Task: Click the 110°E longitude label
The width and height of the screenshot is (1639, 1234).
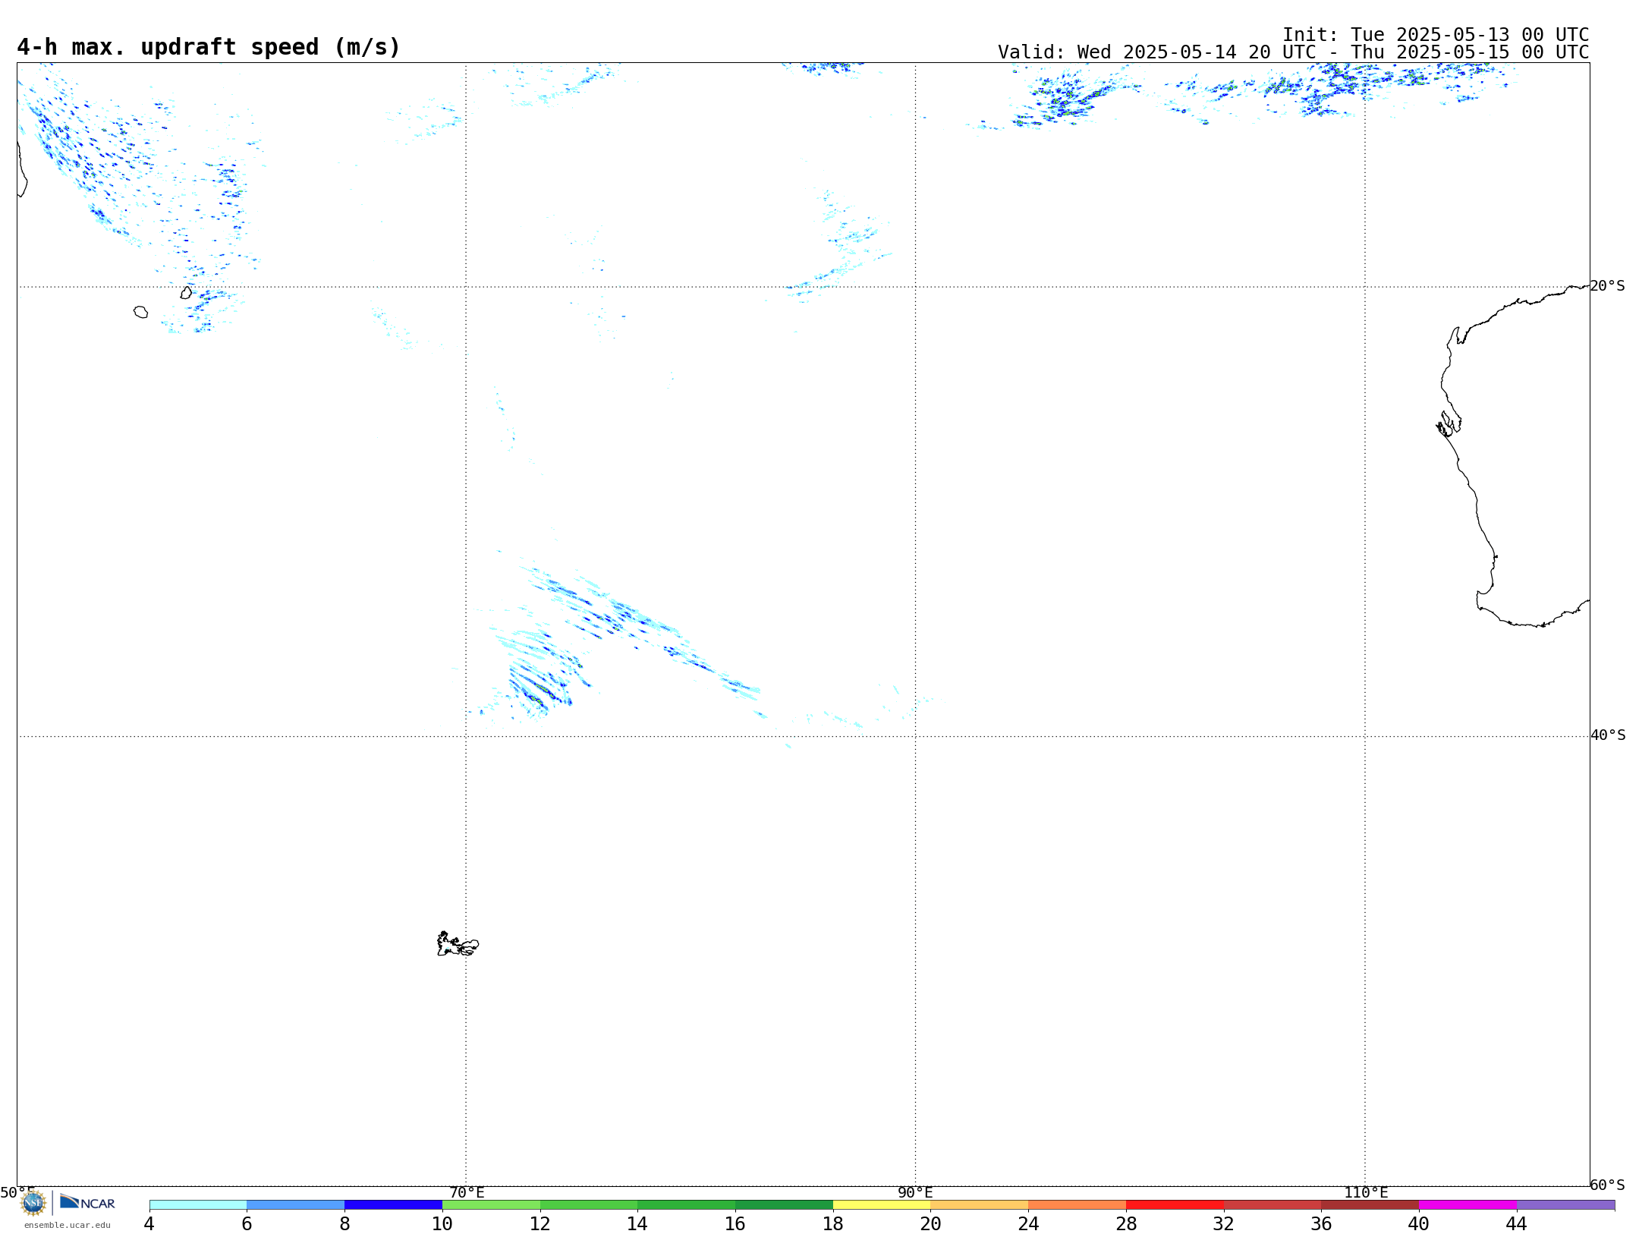Action: point(1366,1192)
